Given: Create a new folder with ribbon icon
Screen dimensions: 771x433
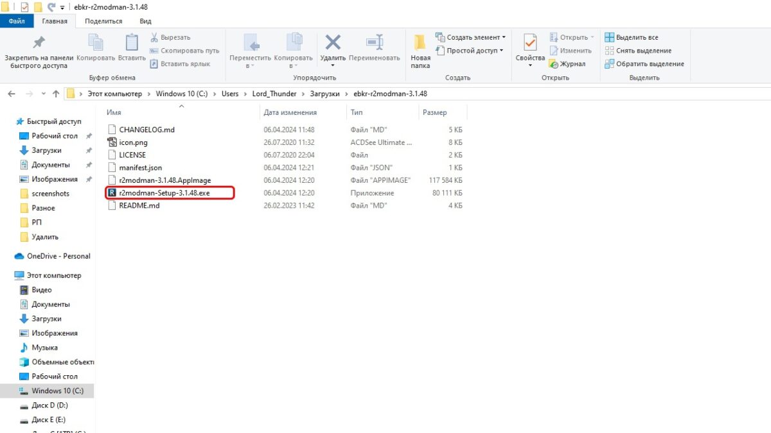Looking at the screenshot, I should (420, 44).
